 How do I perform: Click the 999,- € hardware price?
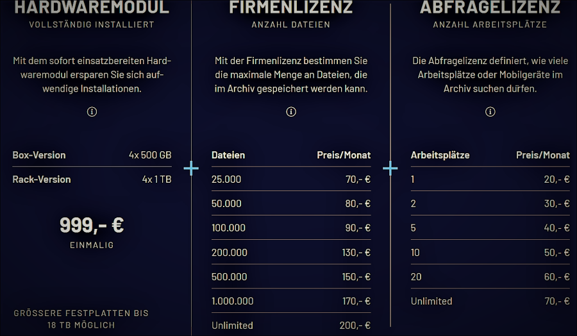pyautogui.click(x=92, y=225)
